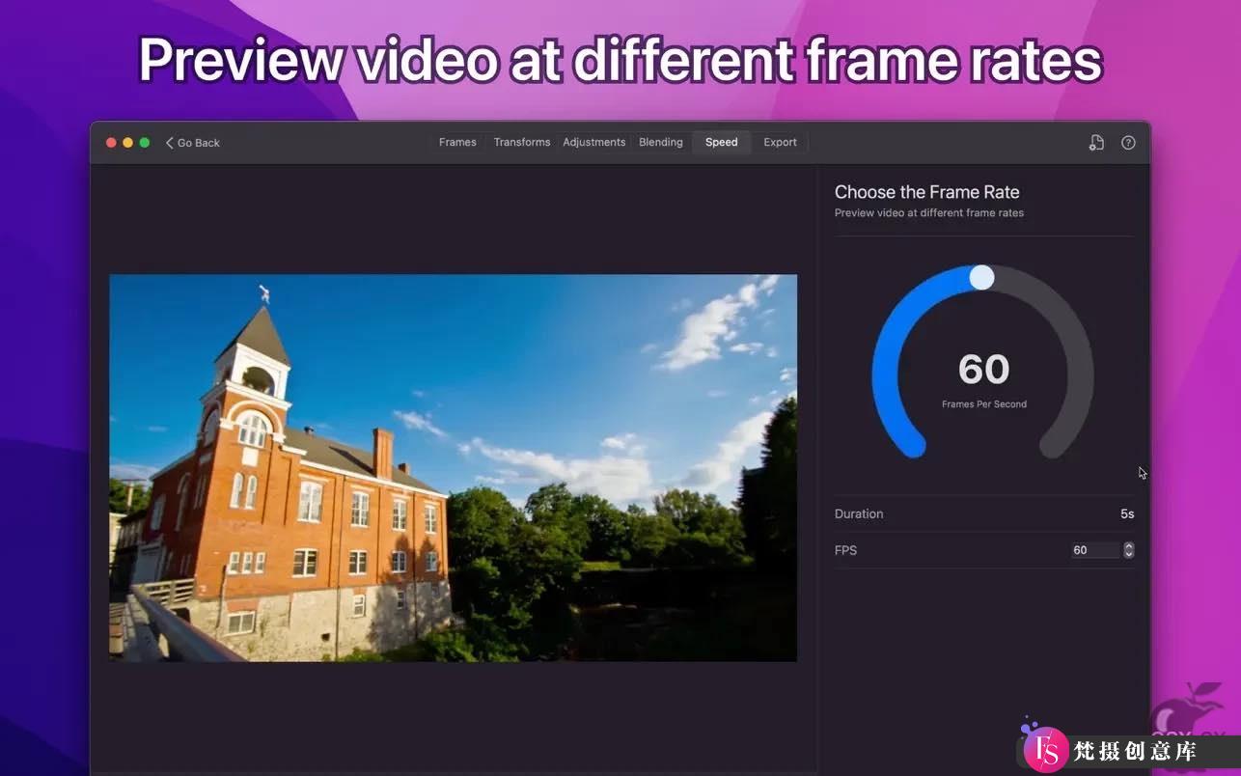Switch to the Transforms tab
The width and height of the screenshot is (1241, 776).
coord(522,142)
